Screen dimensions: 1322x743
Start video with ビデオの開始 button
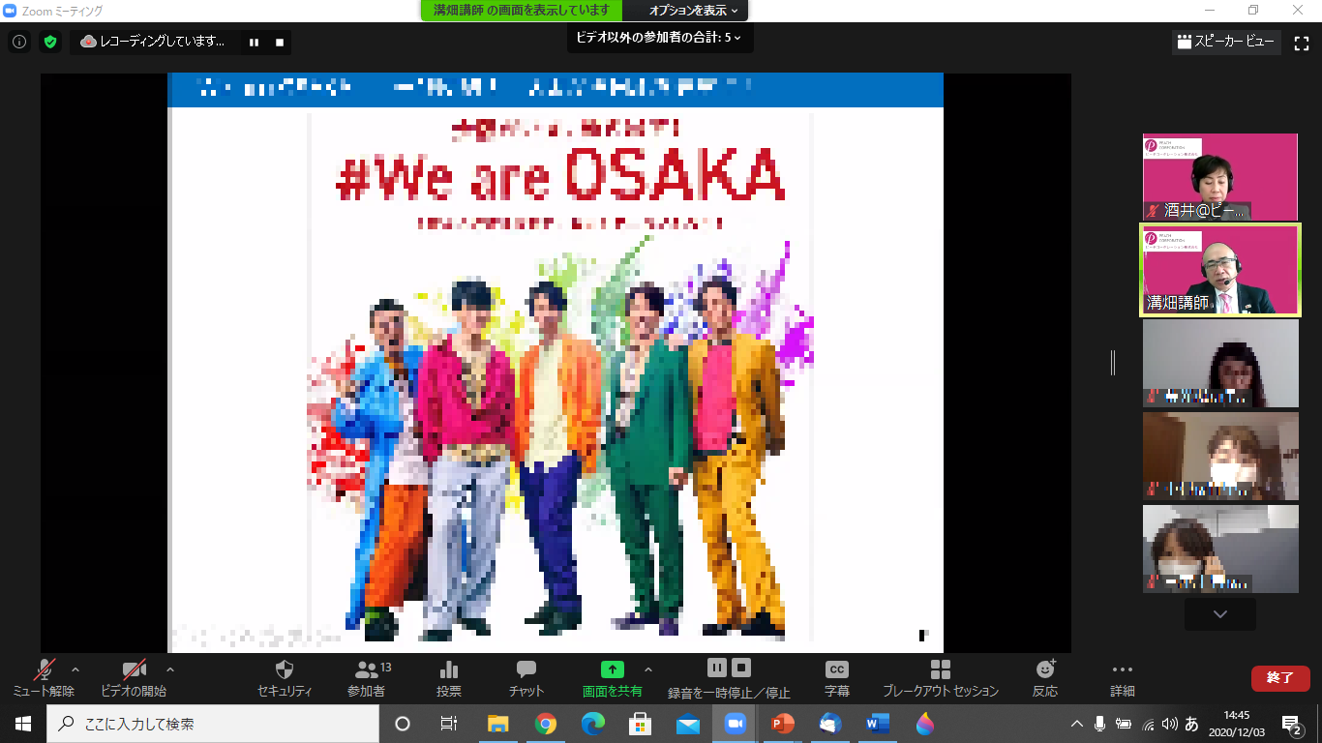click(x=134, y=678)
